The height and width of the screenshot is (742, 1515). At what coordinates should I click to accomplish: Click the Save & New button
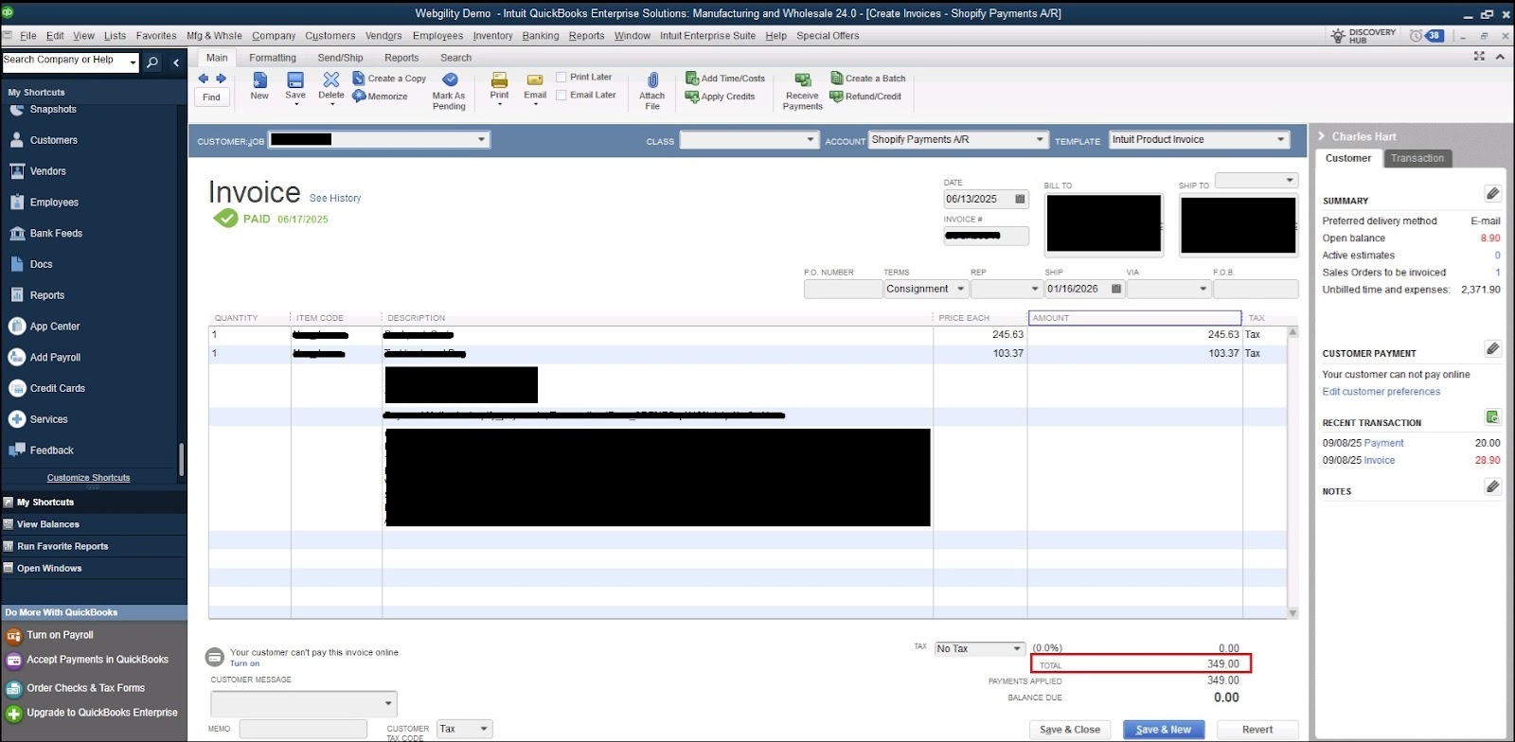point(1163,730)
